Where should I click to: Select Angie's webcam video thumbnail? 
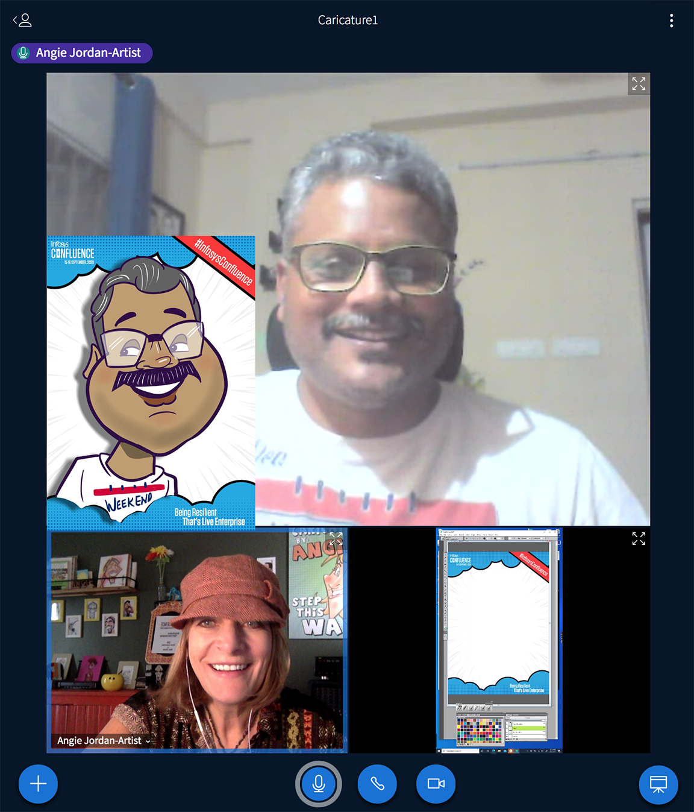coord(197,640)
